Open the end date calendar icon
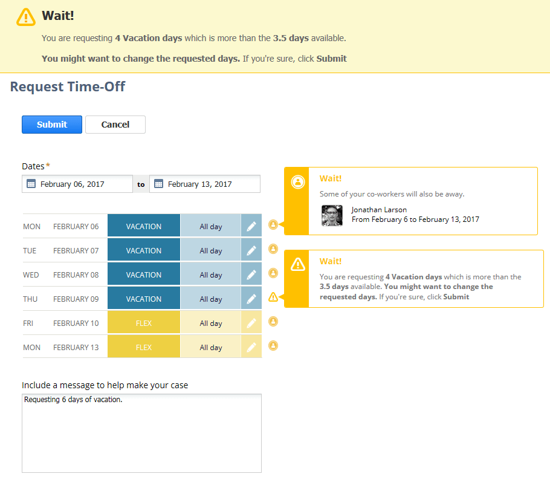 coord(158,184)
